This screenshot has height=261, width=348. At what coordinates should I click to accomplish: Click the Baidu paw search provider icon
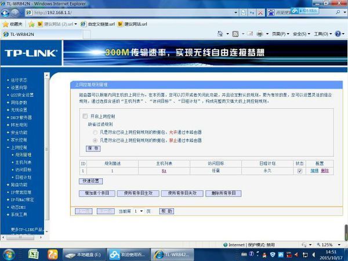(x=271, y=13)
